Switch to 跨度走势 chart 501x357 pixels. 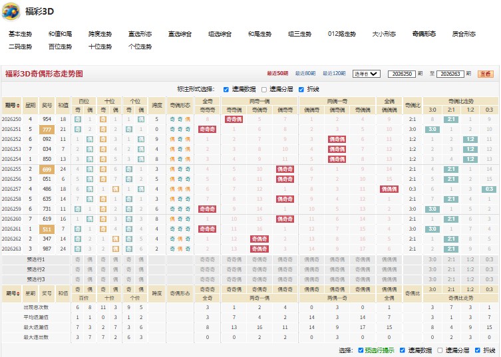100,34
